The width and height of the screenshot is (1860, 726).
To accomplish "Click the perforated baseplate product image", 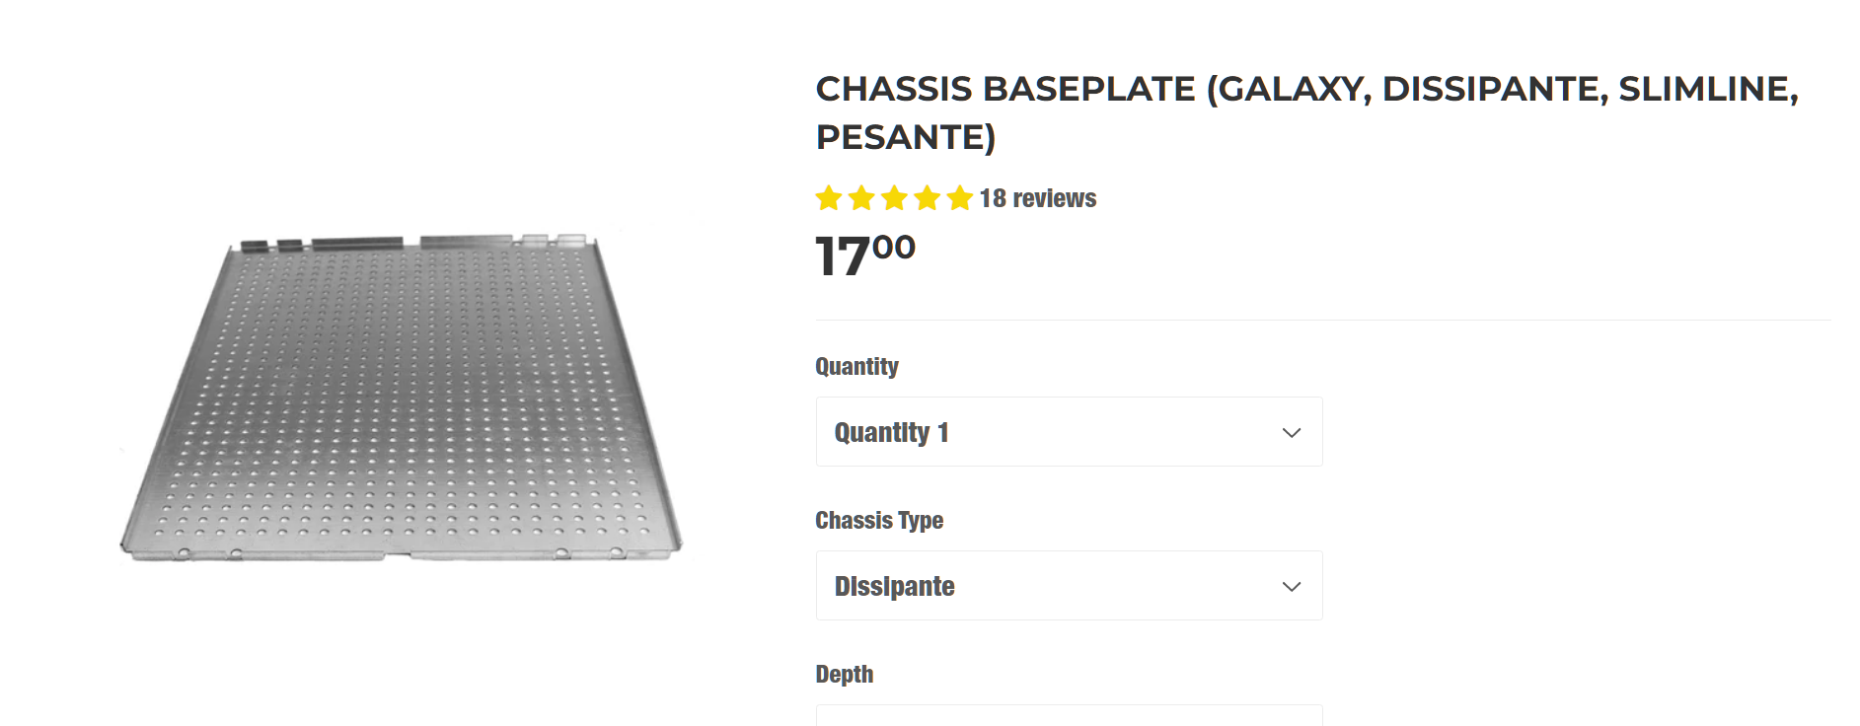I will pos(402,398).
